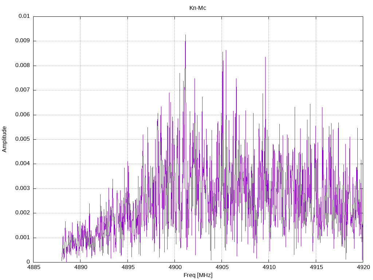Click the y-axis tick label 0.004

click(x=23, y=164)
